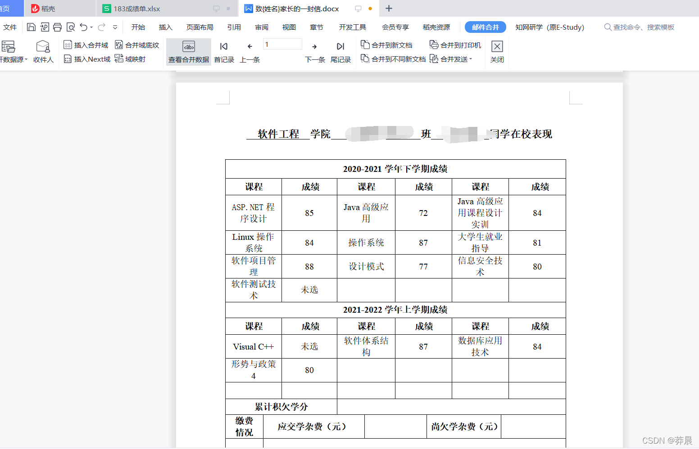Open the 章节 tab
This screenshot has height=449, width=699.
tap(317, 27)
